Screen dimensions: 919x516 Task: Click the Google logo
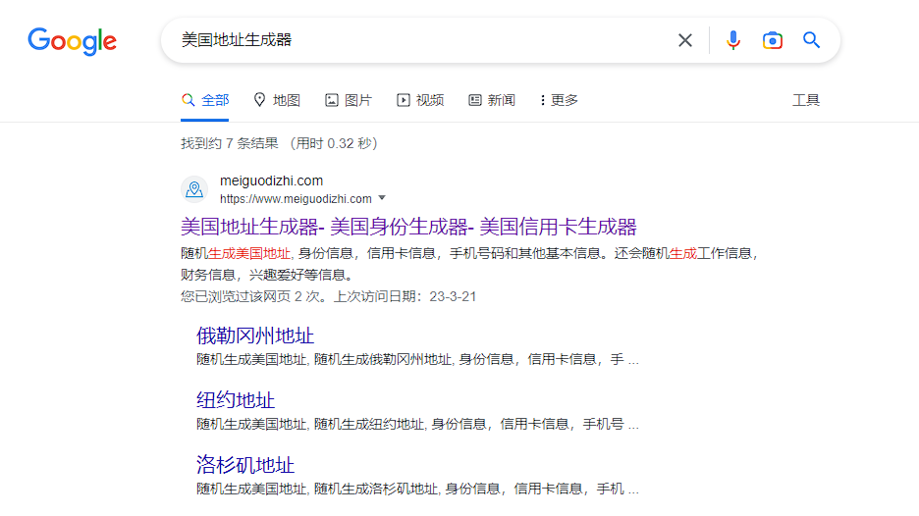[x=72, y=41]
